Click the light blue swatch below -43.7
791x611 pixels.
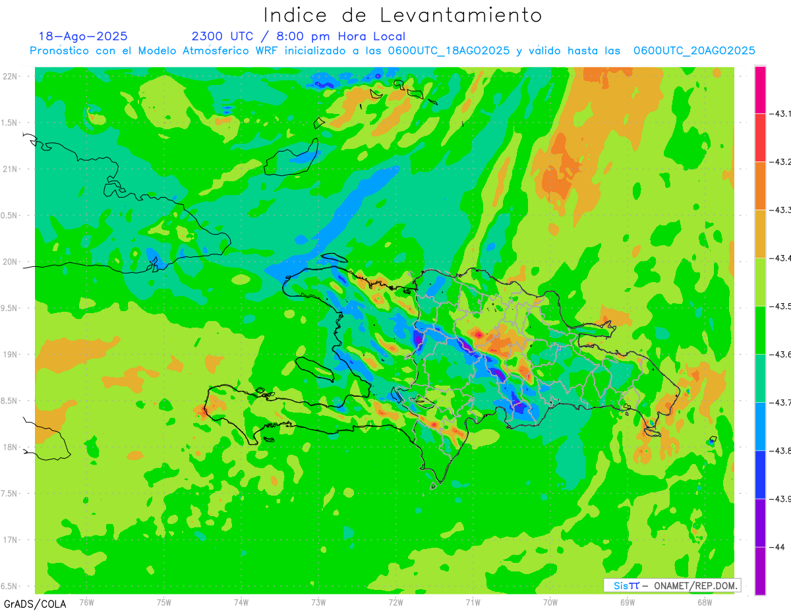click(x=760, y=426)
